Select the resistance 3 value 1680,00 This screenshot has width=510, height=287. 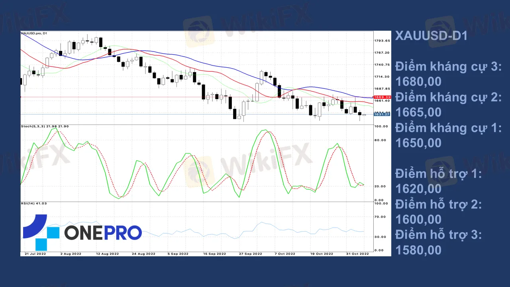pyautogui.click(x=418, y=82)
